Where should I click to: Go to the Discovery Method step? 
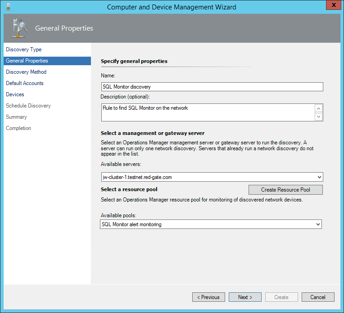point(26,72)
